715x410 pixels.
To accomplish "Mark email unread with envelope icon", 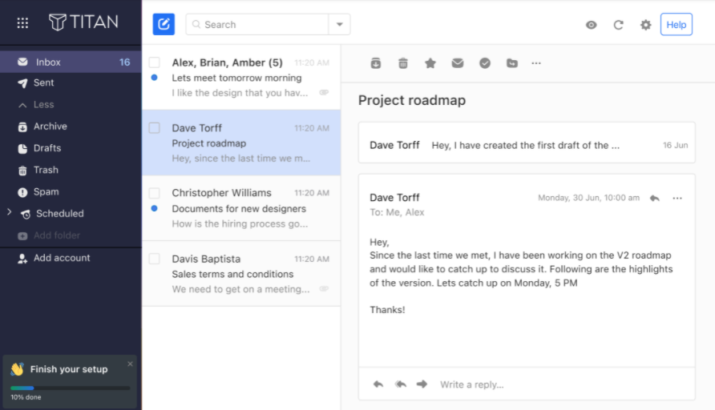I will (x=458, y=63).
